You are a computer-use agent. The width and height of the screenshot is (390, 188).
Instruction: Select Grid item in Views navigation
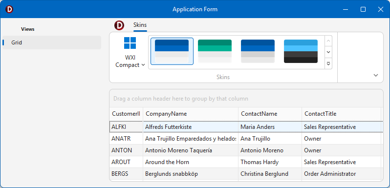(x=52, y=42)
